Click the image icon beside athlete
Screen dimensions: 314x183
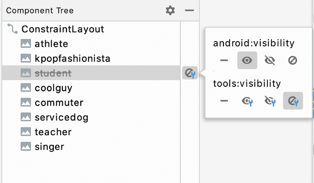26,44
